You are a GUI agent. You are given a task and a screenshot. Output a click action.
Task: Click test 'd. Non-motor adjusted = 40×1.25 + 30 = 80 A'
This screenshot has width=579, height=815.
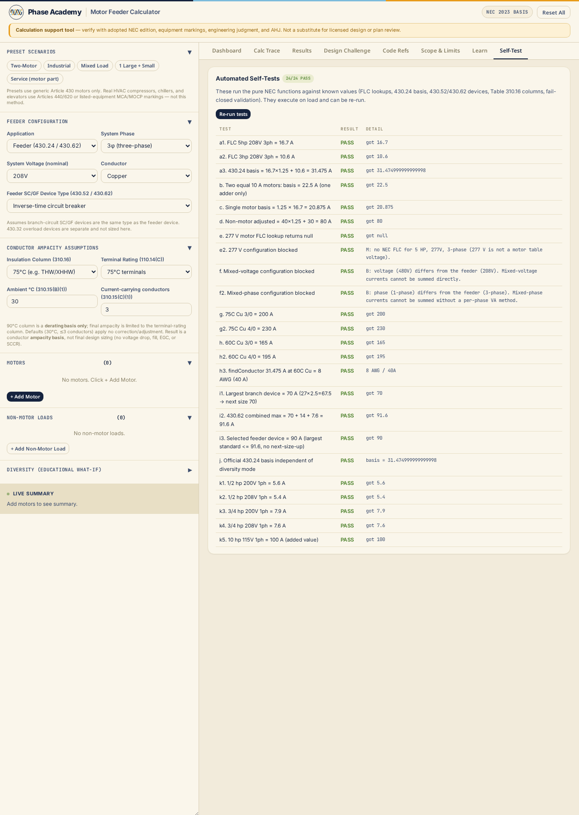tap(275, 221)
